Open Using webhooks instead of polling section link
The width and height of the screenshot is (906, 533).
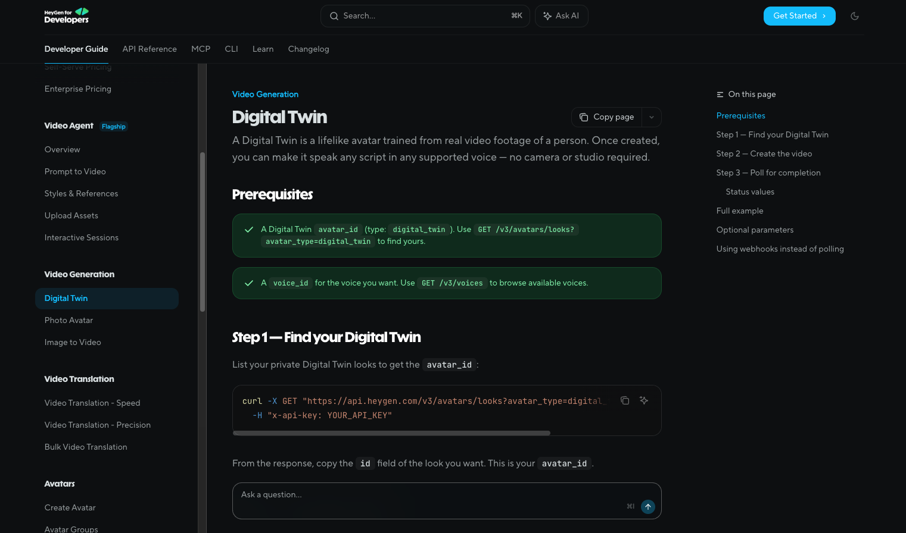pyautogui.click(x=780, y=249)
